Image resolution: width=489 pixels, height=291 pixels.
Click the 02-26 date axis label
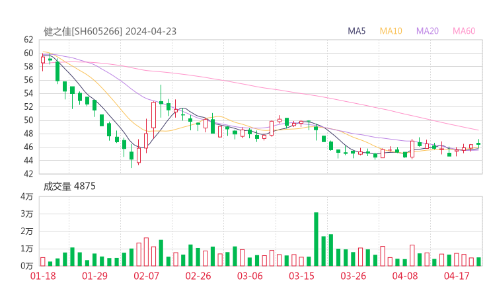tap(198, 276)
